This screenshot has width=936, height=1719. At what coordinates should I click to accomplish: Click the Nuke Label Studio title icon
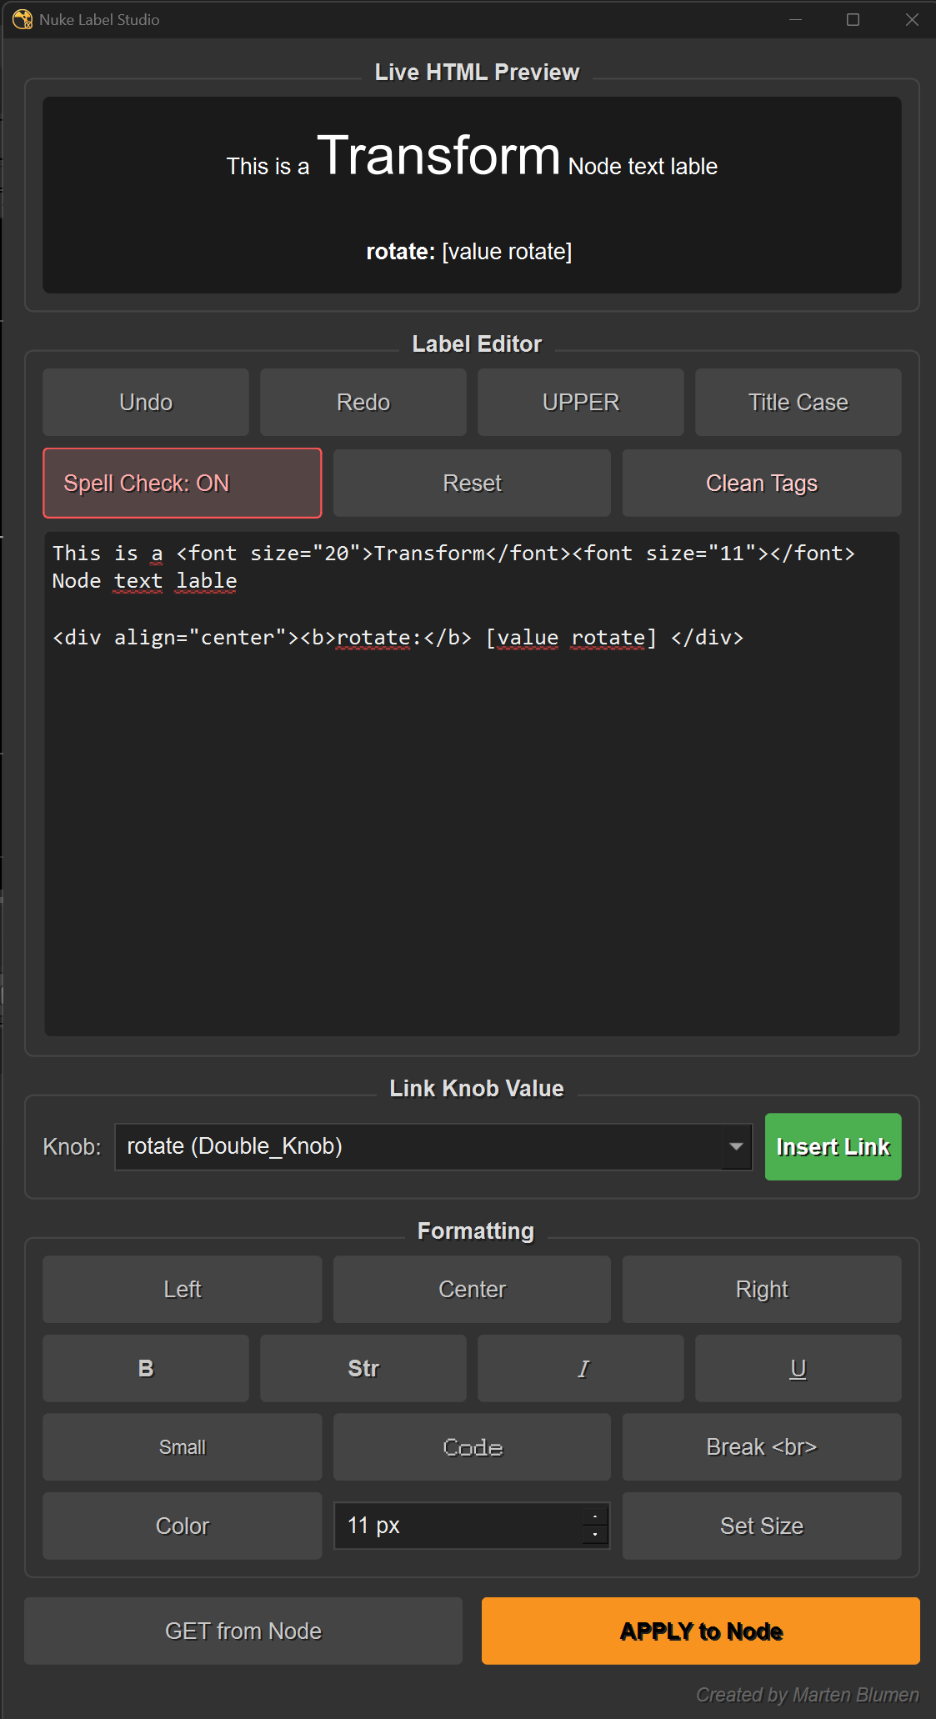[23, 19]
